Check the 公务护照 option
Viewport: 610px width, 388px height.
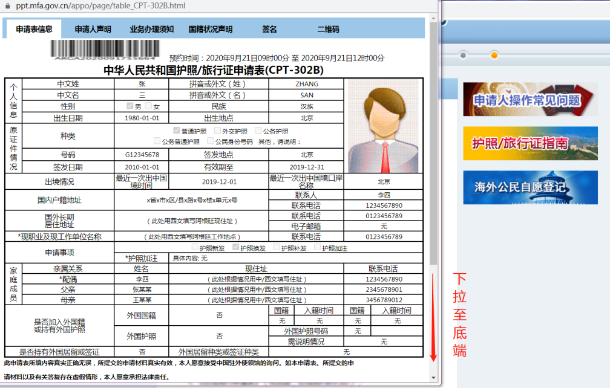coord(258,131)
